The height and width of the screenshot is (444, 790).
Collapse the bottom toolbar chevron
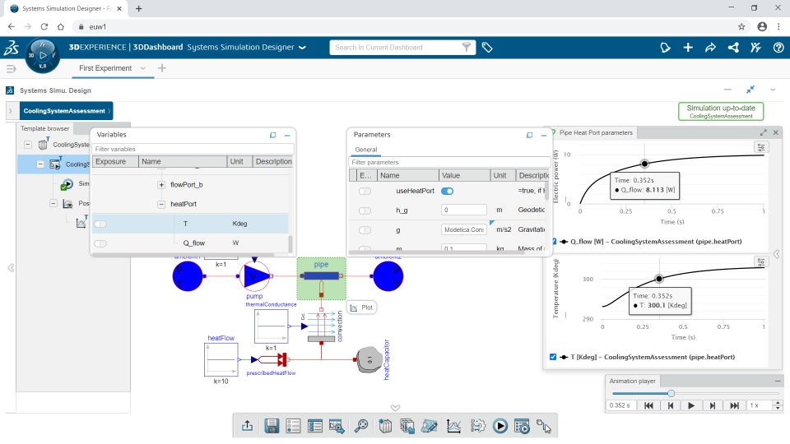(396, 408)
